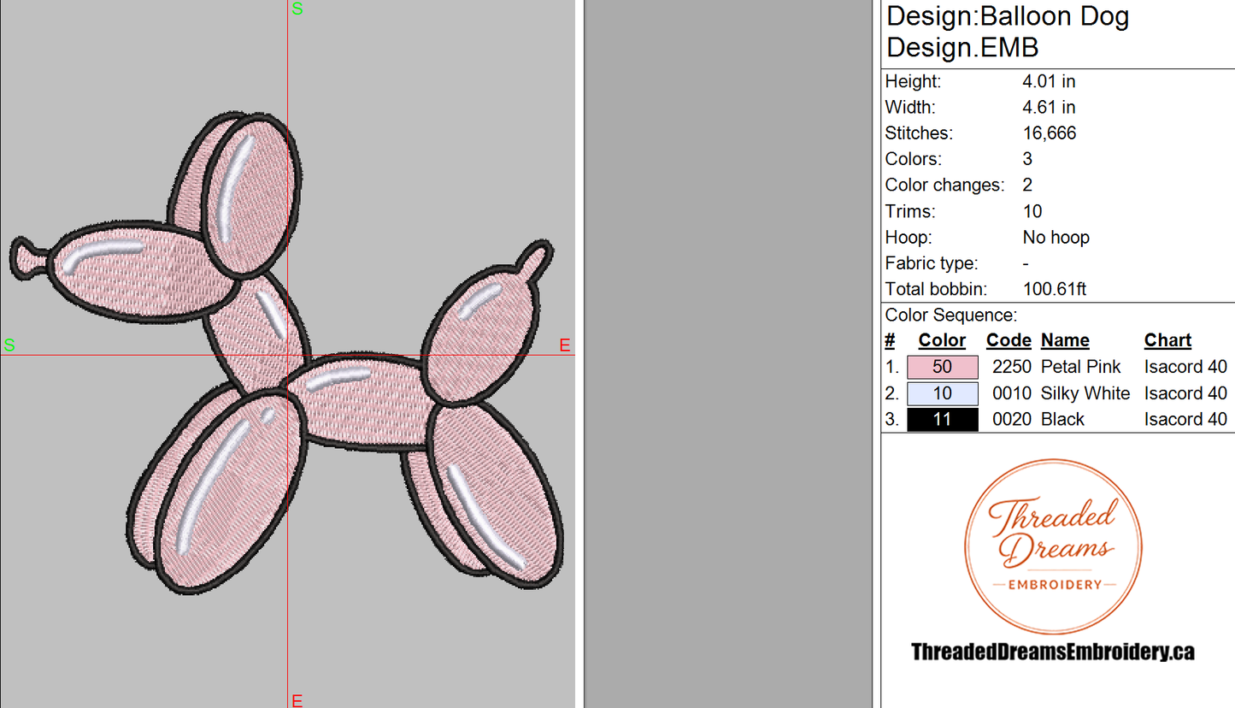
Task: Click the Hoop value No hoop
Action: (1056, 238)
